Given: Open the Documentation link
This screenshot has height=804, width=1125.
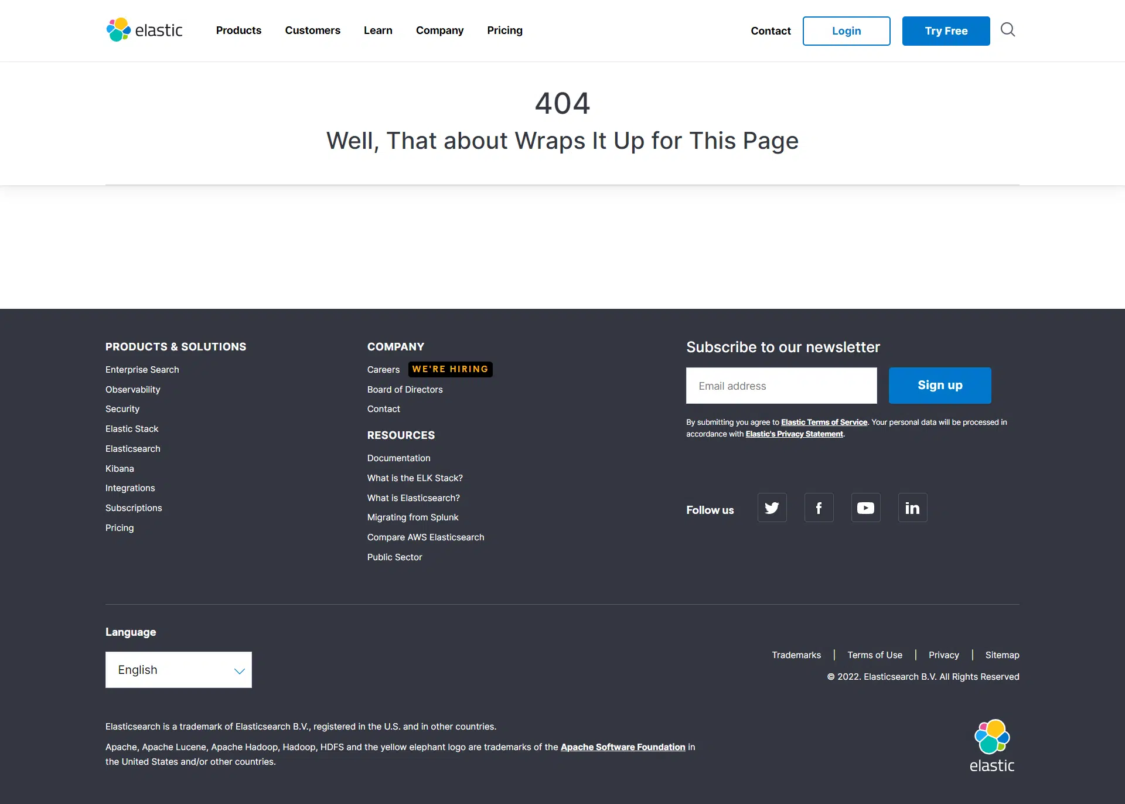Looking at the screenshot, I should (398, 458).
